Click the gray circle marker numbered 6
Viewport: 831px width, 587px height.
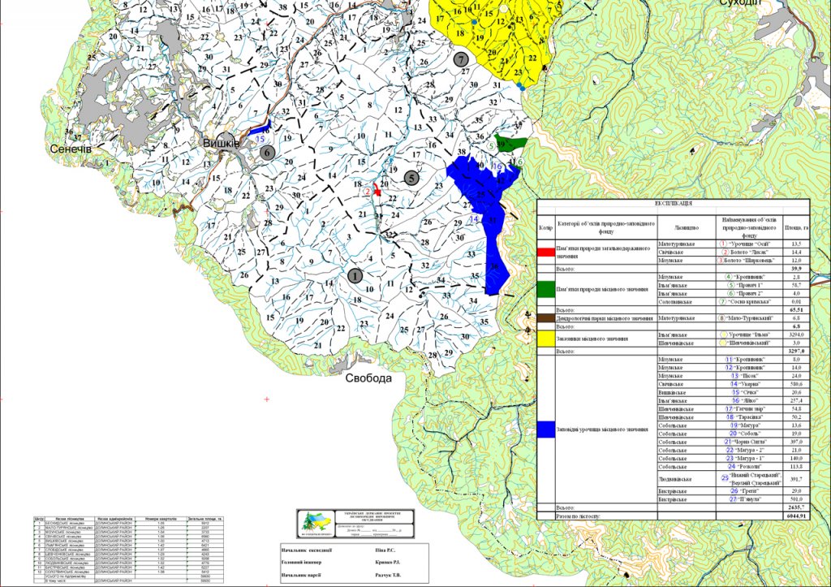(267, 153)
